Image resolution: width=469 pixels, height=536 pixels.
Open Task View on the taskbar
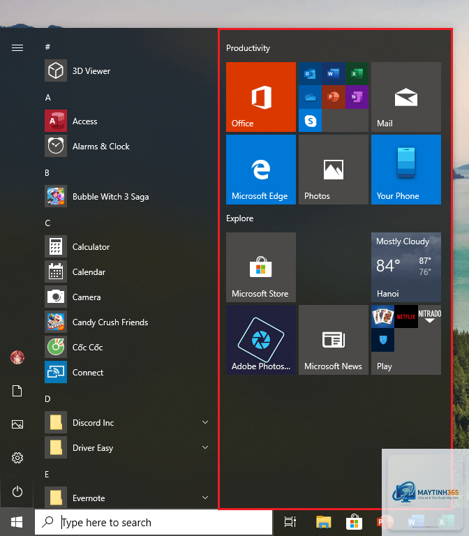[290, 522]
